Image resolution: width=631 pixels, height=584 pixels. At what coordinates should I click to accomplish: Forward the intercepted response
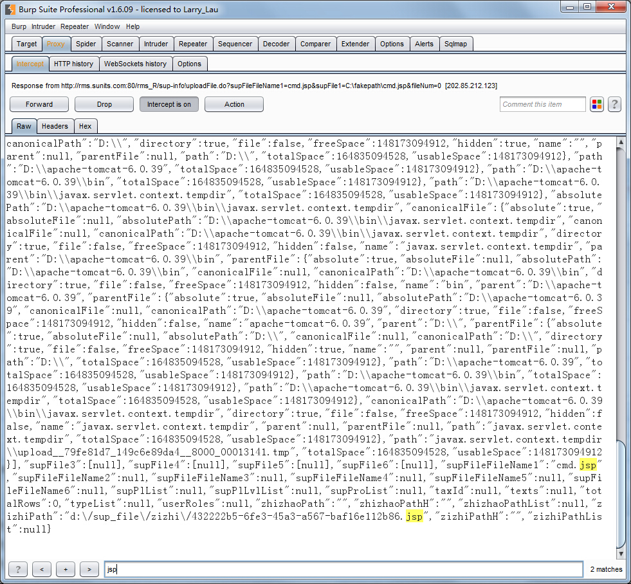tap(39, 104)
